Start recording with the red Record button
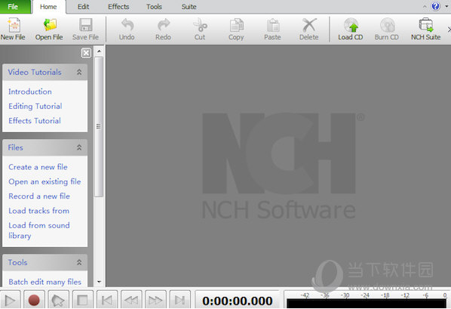451x309 pixels. tap(34, 301)
